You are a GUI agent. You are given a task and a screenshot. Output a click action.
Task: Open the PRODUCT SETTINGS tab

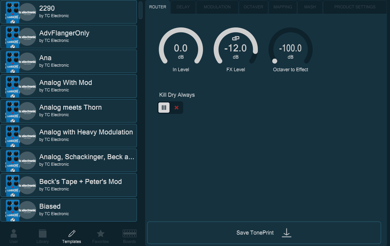[x=355, y=7]
